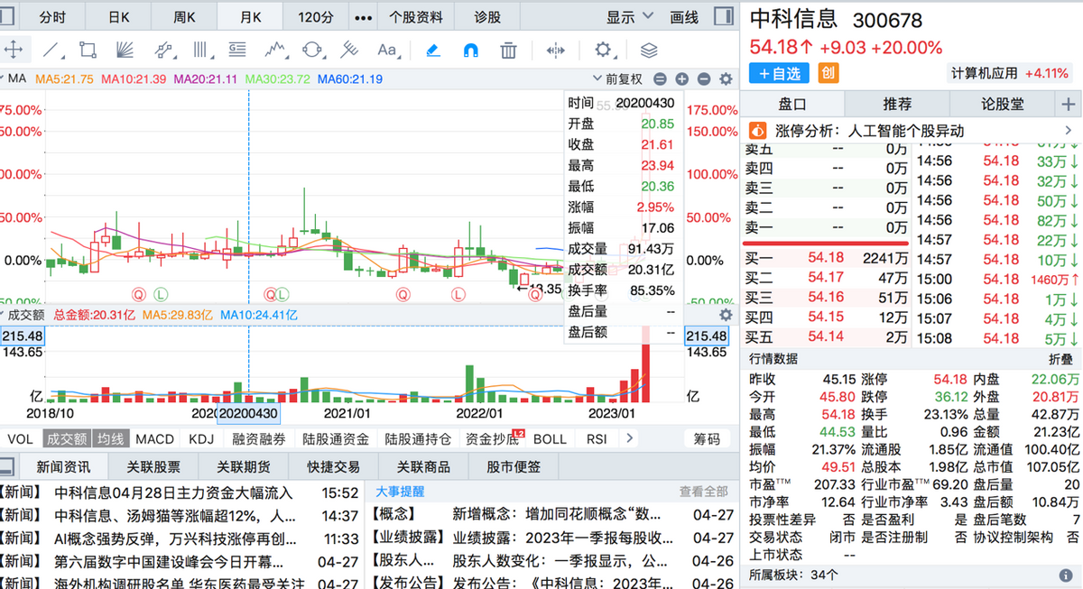The width and height of the screenshot is (1083, 589).
Task: Click the plus zoom-in chart icon
Action: (x=682, y=79)
